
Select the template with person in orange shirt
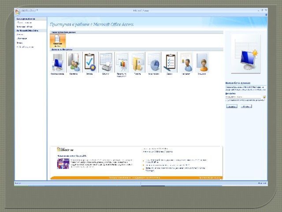[202, 64]
